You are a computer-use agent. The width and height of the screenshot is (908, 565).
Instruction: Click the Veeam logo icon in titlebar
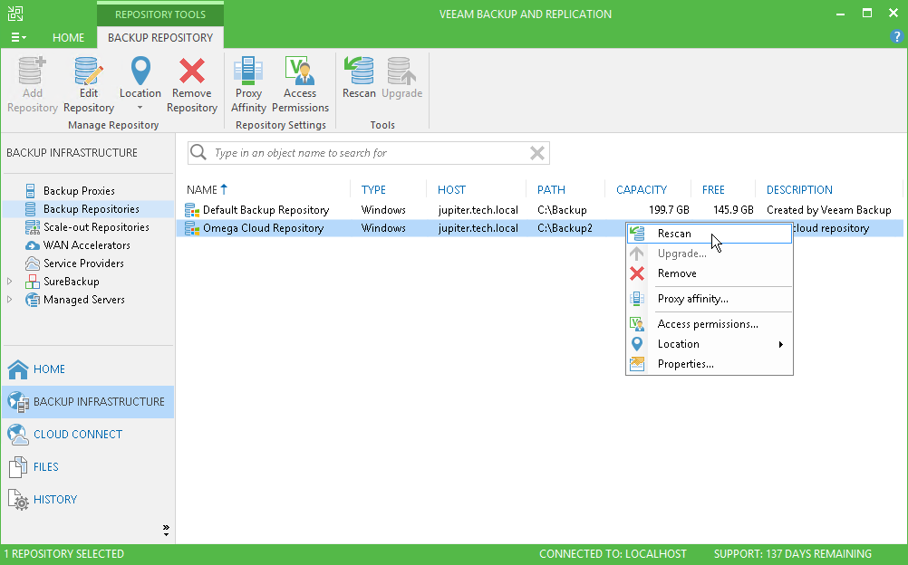pos(15,14)
